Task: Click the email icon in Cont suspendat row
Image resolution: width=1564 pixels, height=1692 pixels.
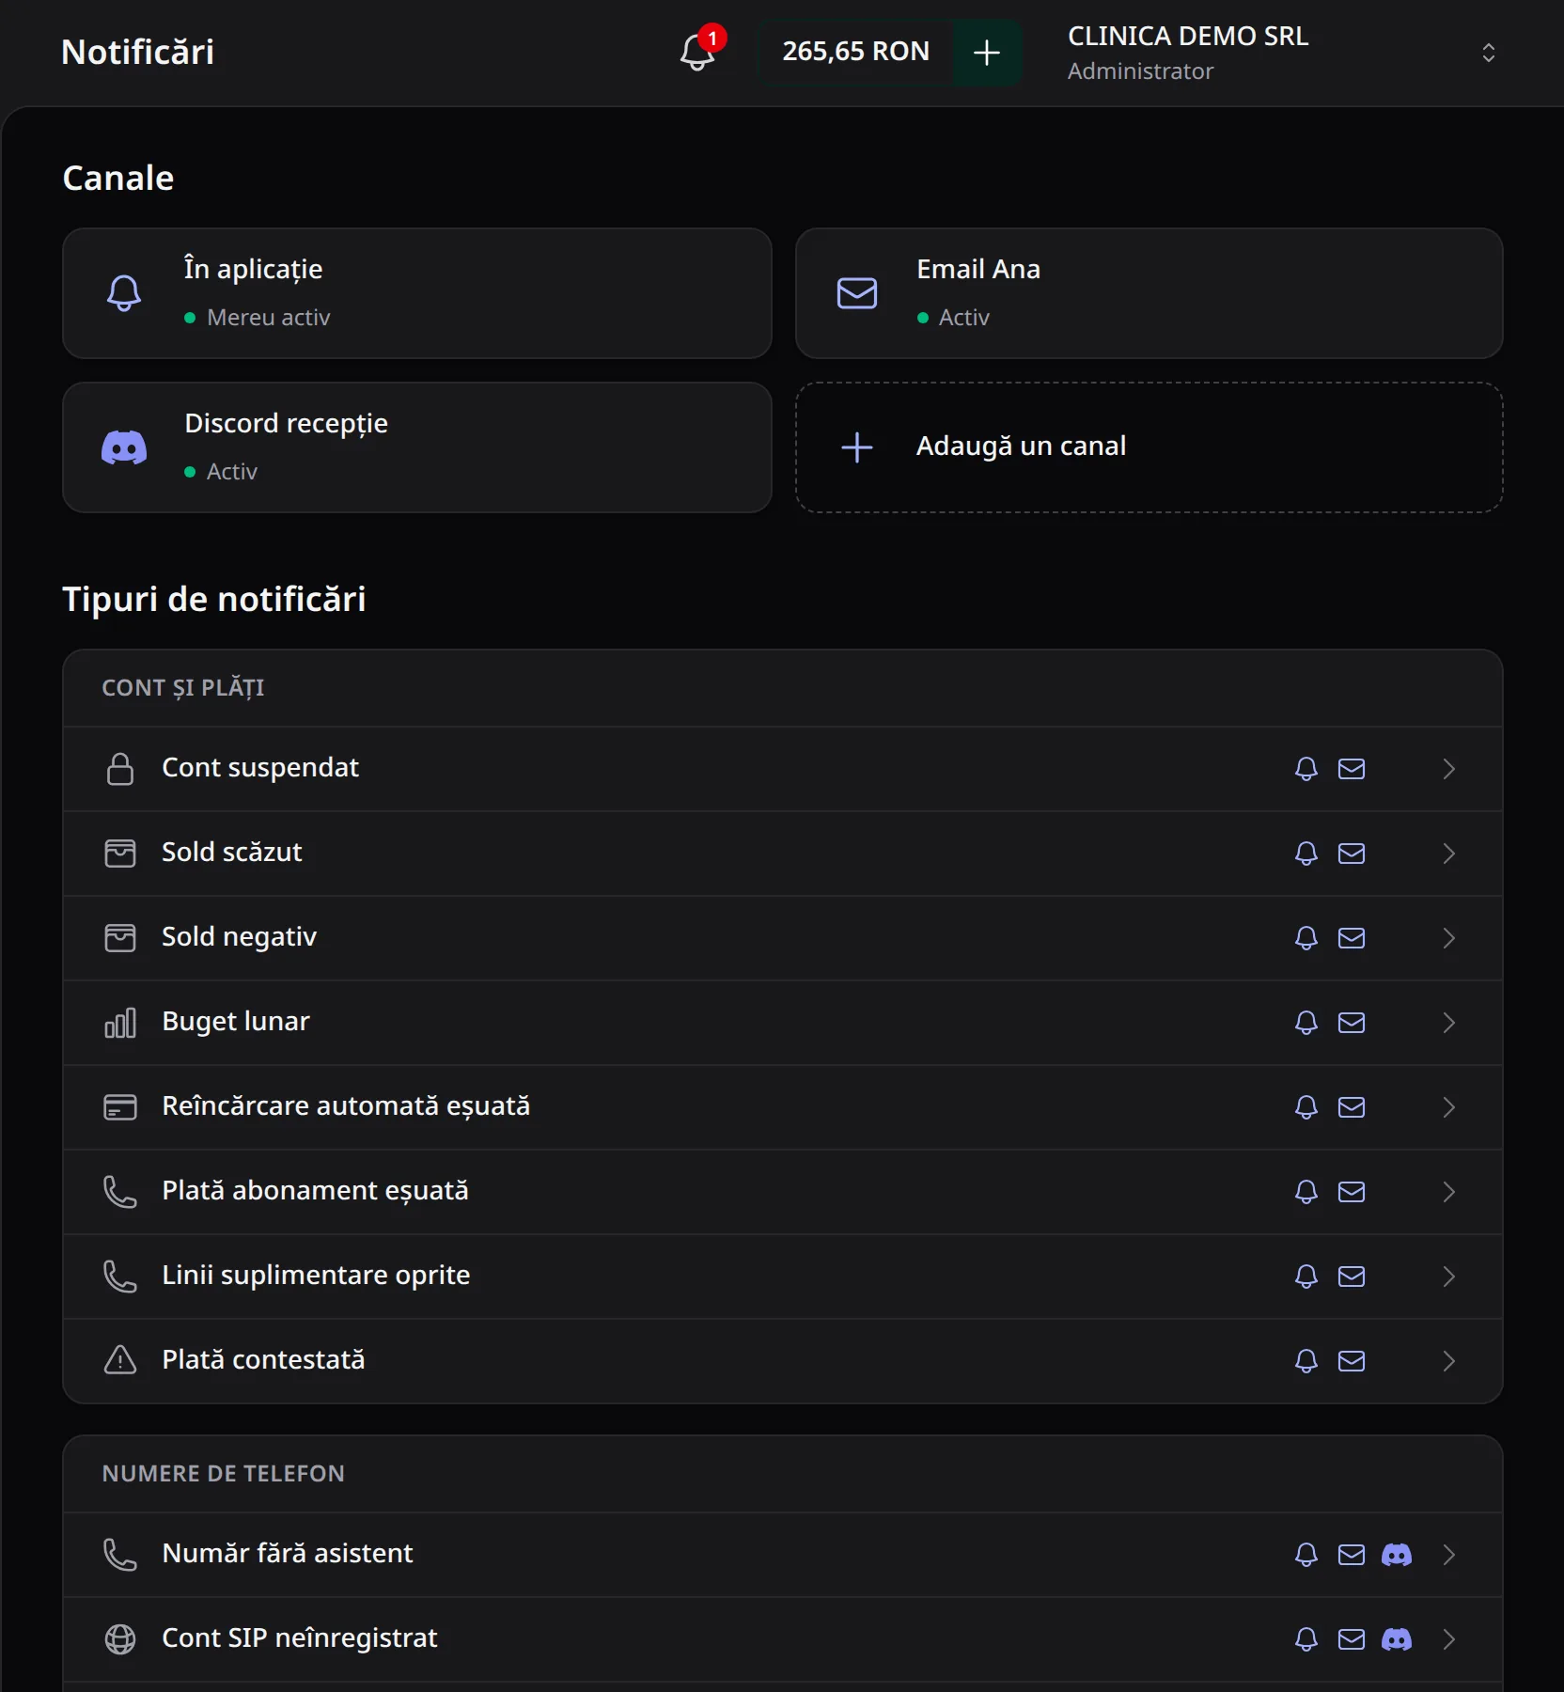Action: (x=1352, y=769)
